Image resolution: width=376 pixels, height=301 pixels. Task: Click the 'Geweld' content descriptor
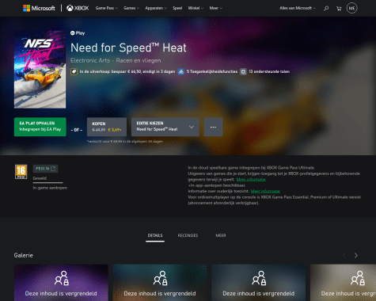pyautogui.click(x=40, y=178)
